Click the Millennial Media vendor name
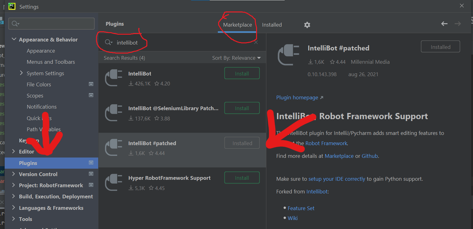Screen dimensions: 473x229 pyautogui.click(x=370, y=62)
